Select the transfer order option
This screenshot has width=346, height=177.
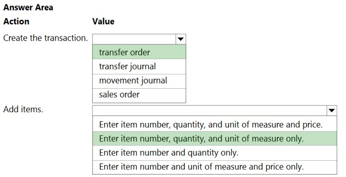139,52
